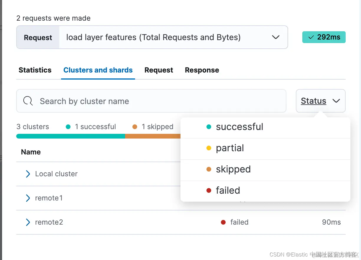Select the successful filter option
This screenshot has height=260, width=361.
239,127
